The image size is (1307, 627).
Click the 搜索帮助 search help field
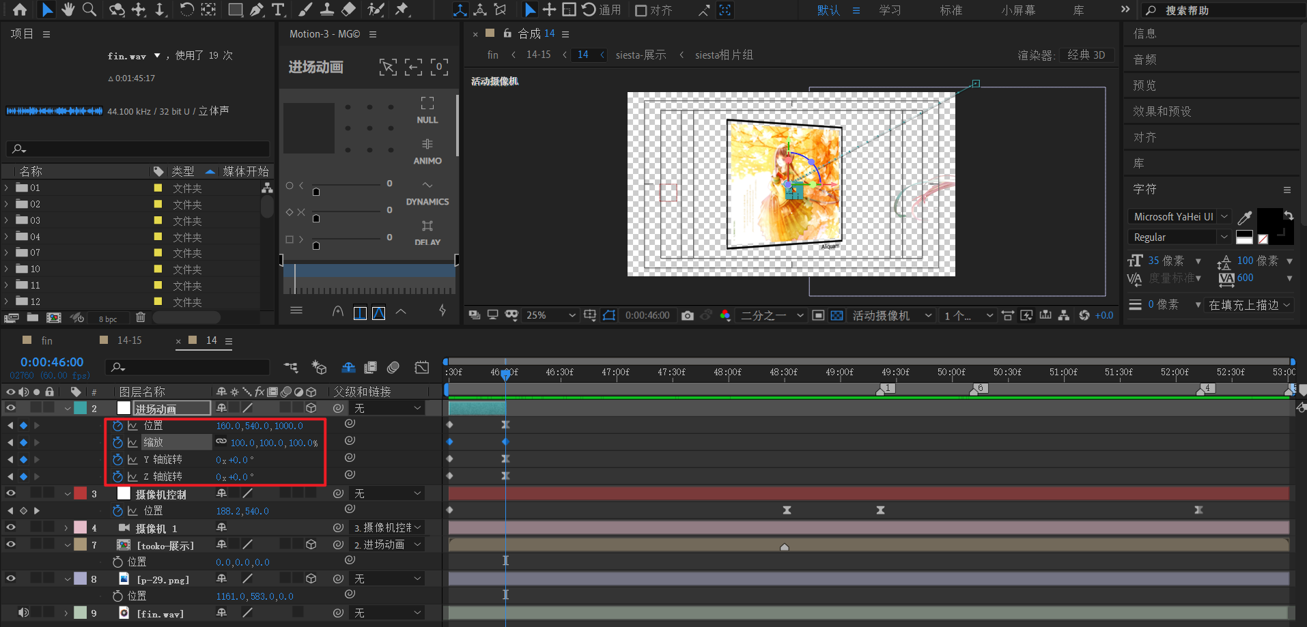point(1222,10)
